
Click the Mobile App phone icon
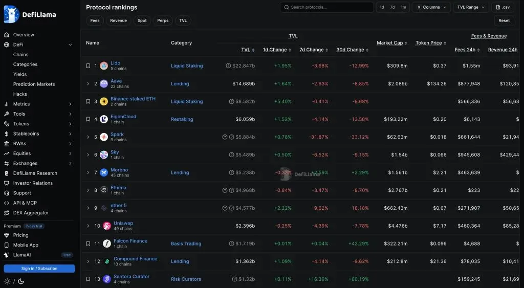pyautogui.click(x=6, y=245)
